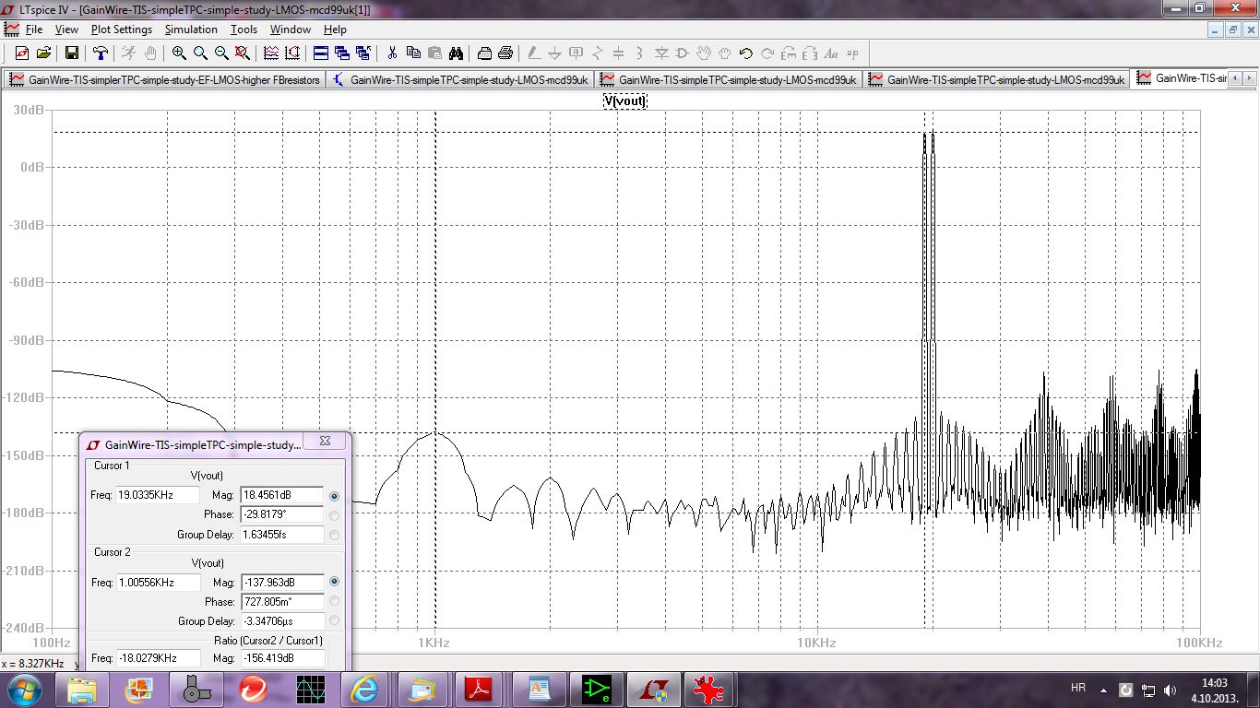The image size is (1260, 708).
Task: Open the File menu
Action: click(34, 29)
